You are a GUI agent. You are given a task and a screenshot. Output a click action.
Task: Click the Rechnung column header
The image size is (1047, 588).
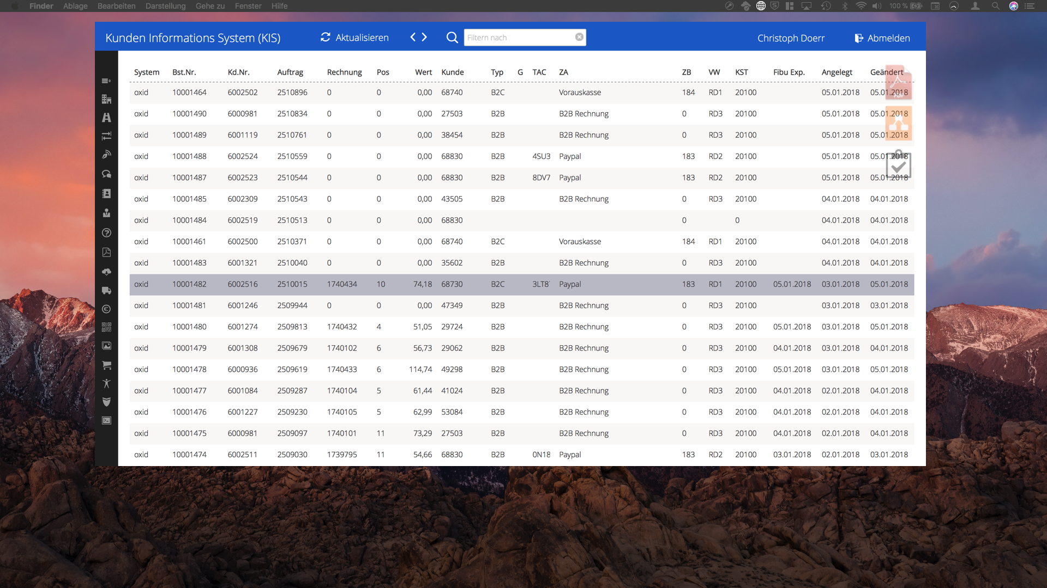[x=344, y=72]
